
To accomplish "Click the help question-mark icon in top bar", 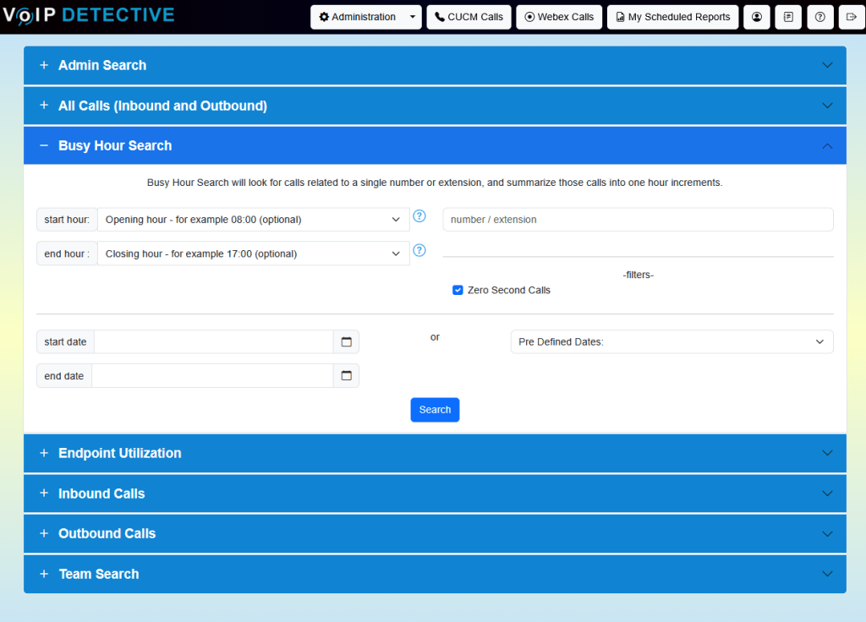I will (x=819, y=16).
